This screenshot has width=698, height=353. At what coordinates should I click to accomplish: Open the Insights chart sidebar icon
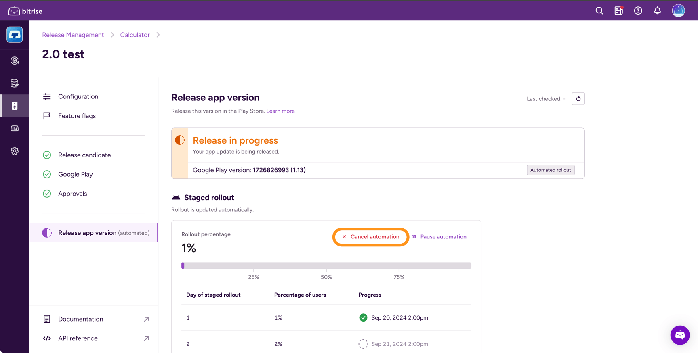tap(15, 128)
